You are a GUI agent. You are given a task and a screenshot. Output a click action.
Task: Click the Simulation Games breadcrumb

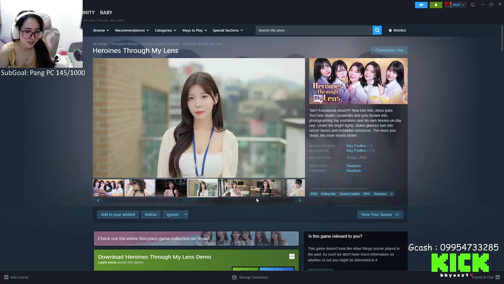click(124, 44)
